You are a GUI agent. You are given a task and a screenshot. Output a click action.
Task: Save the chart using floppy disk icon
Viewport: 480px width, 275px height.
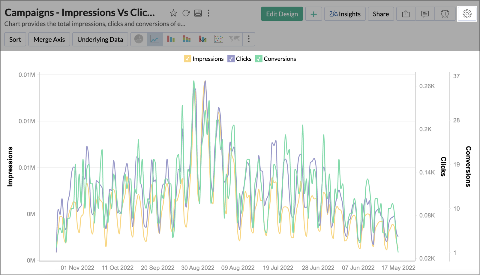pyautogui.click(x=198, y=13)
